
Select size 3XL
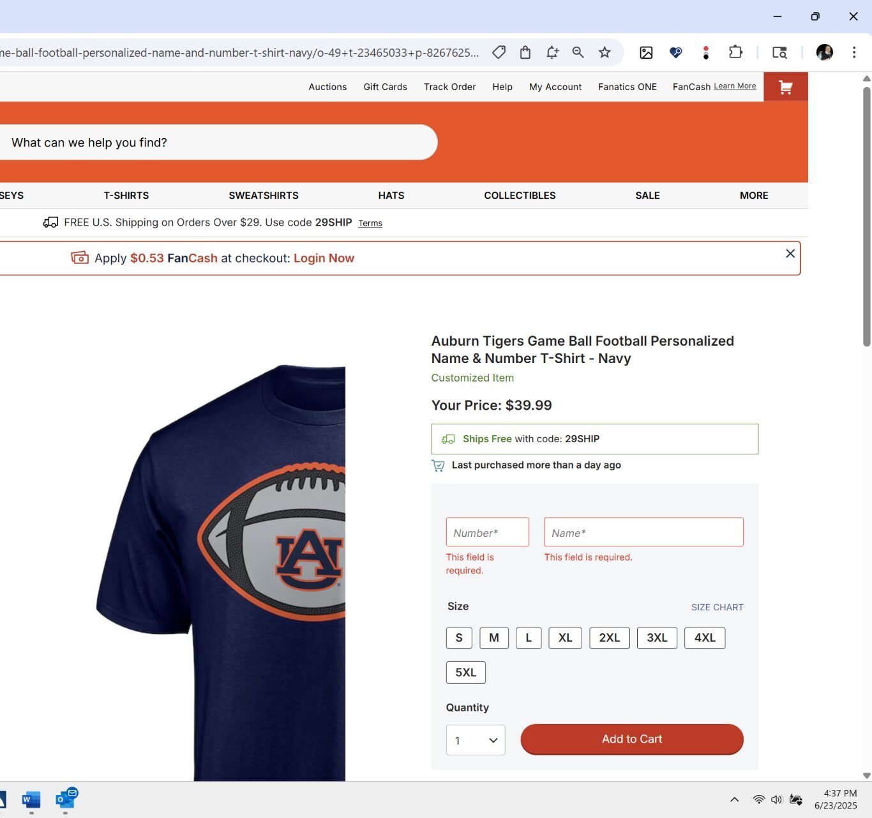click(657, 638)
